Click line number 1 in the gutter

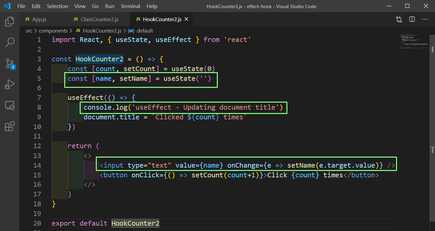[39, 40]
